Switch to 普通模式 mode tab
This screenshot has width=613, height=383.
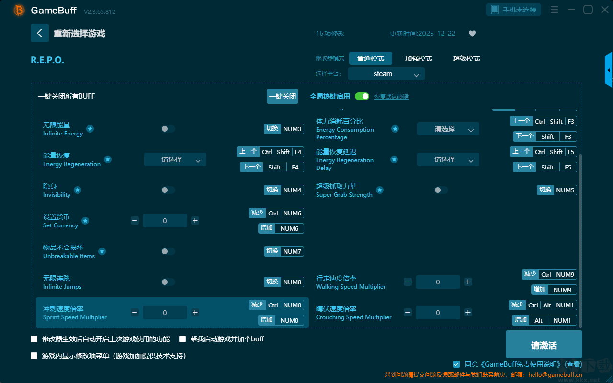[371, 58]
